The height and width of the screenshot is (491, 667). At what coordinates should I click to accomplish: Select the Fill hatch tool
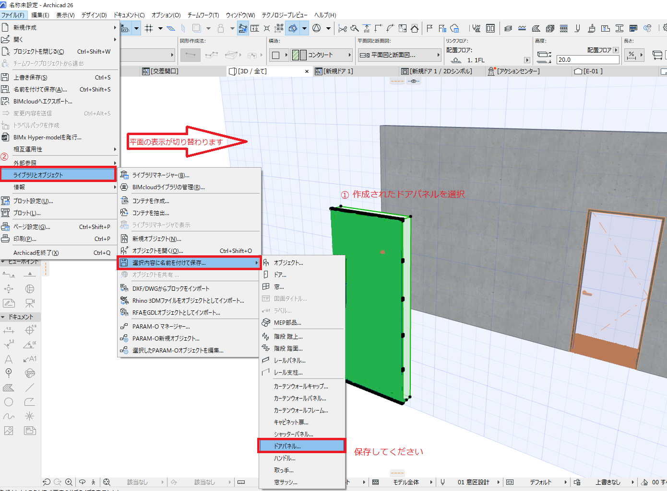9,388
